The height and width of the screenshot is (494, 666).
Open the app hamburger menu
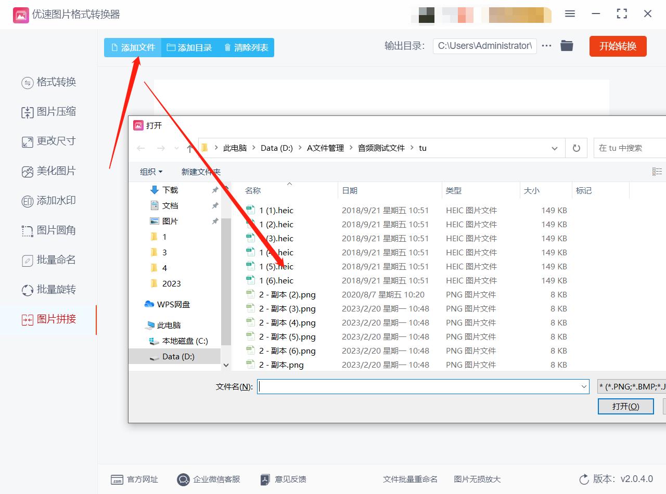[570, 14]
